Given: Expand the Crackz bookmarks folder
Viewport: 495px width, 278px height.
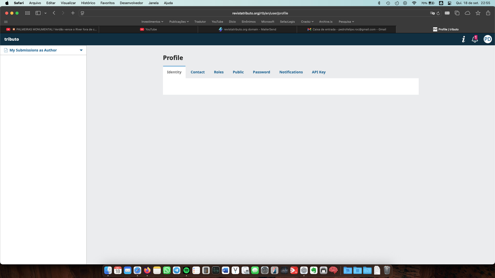Looking at the screenshot, I should point(307,22).
